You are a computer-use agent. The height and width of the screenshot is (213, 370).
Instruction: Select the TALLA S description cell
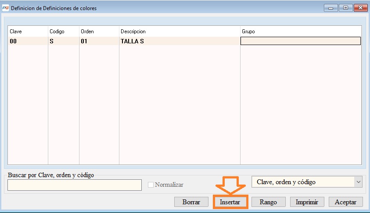click(180, 41)
